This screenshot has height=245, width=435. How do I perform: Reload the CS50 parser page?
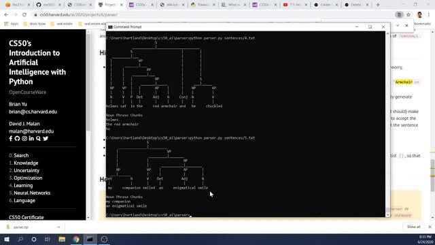click(x=24, y=15)
